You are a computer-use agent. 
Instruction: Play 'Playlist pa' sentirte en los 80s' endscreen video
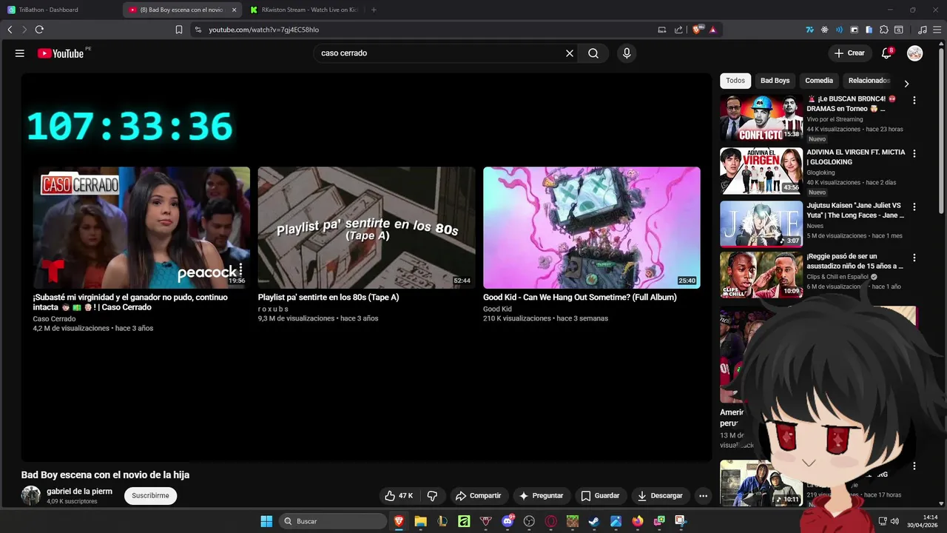point(366,227)
